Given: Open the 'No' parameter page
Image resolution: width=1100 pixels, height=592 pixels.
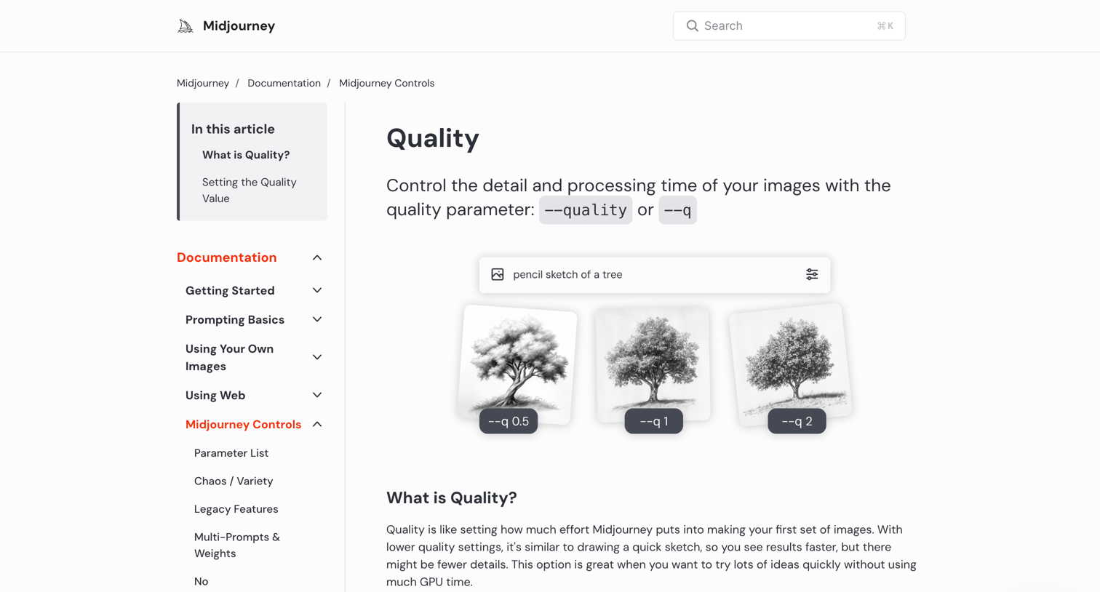Looking at the screenshot, I should click(x=202, y=581).
